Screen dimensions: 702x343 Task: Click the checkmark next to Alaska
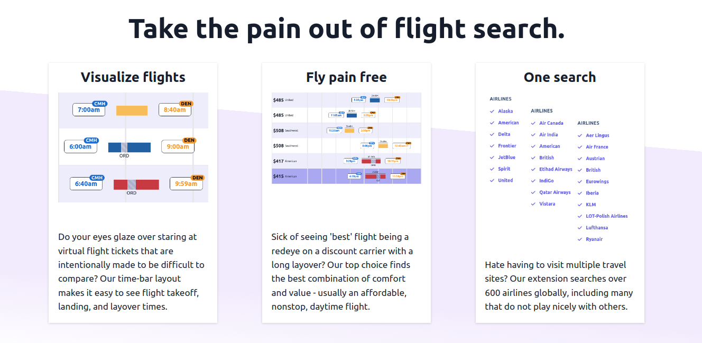492,112
